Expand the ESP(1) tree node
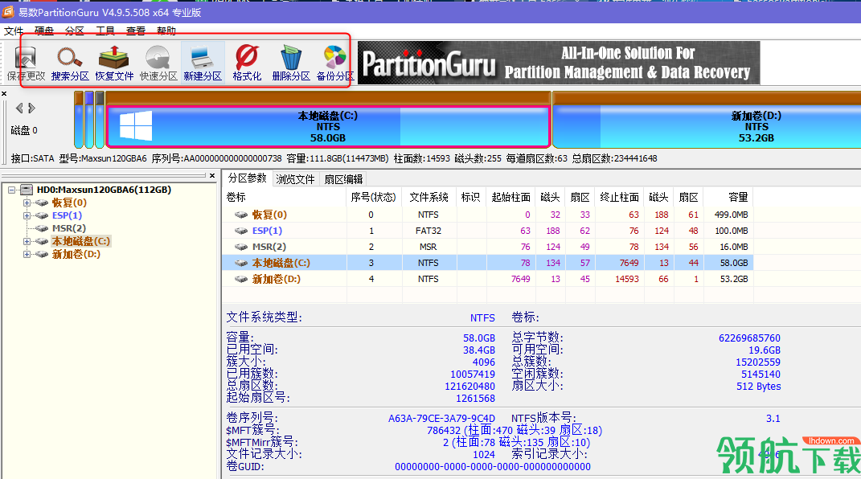This screenshot has height=479, width=861. coord(27,215)
